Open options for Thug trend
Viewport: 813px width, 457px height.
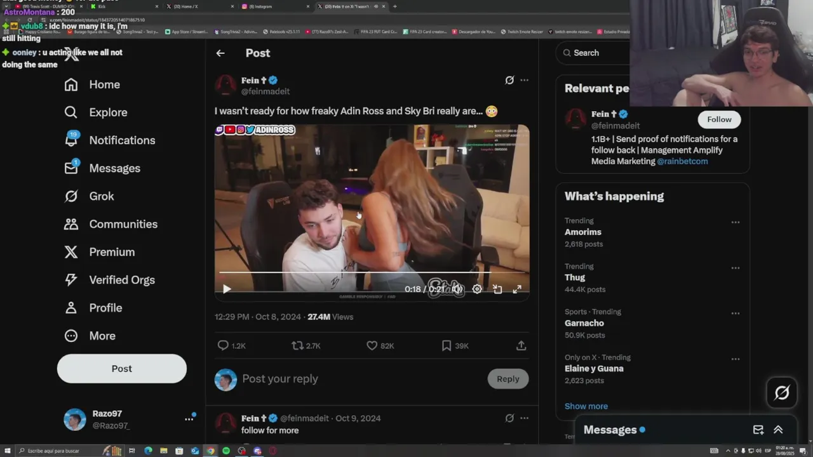coord(735,268)
